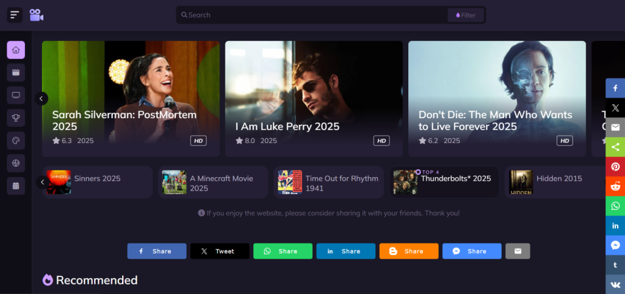The width and height of the screenshot is (625, 294).
Task: Share via floating LinkedIn sidebar icon
Action: (615, 226)
